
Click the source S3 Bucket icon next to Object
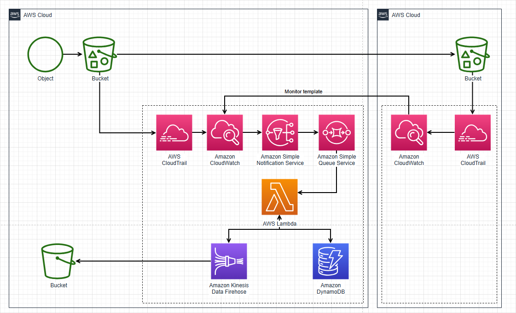(99, 54)
